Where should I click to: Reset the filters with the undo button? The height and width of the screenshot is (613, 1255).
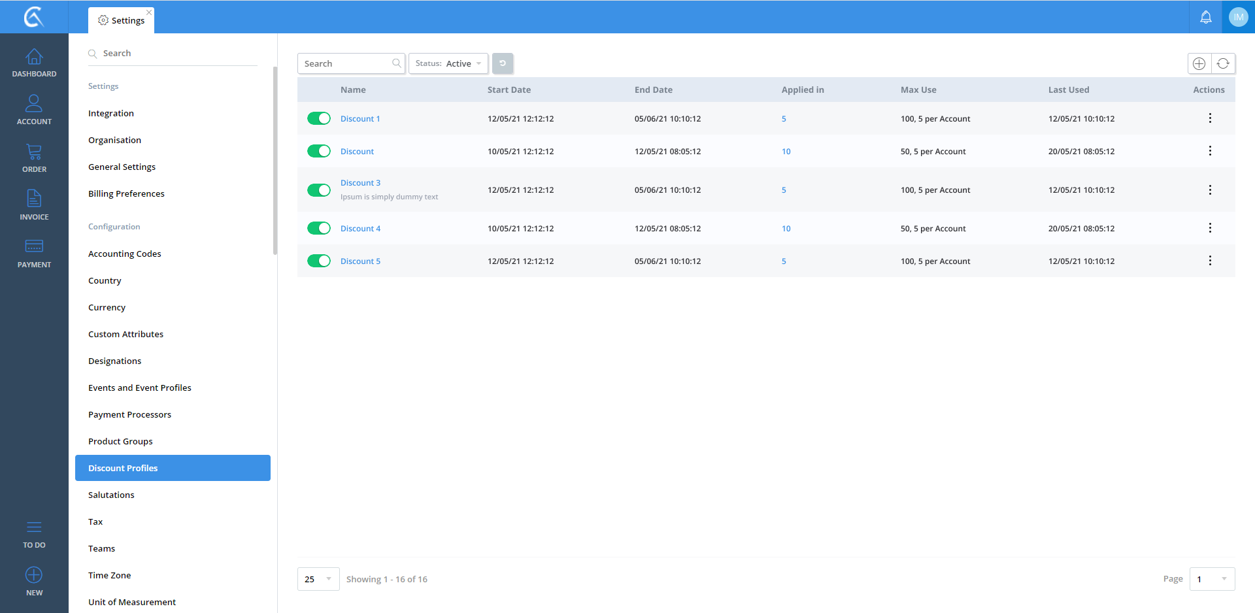point(503,63)
